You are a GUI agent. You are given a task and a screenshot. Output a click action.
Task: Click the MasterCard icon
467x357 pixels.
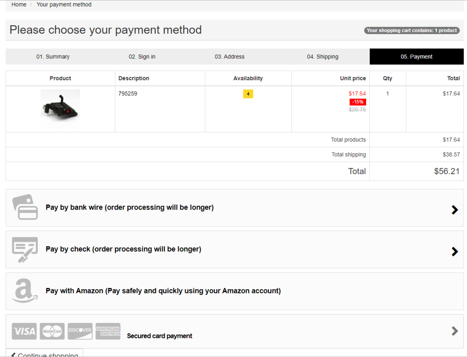click(52, 331)
